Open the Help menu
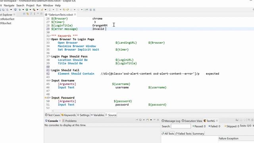Screen dimensions: 254x143 point(58,5)
